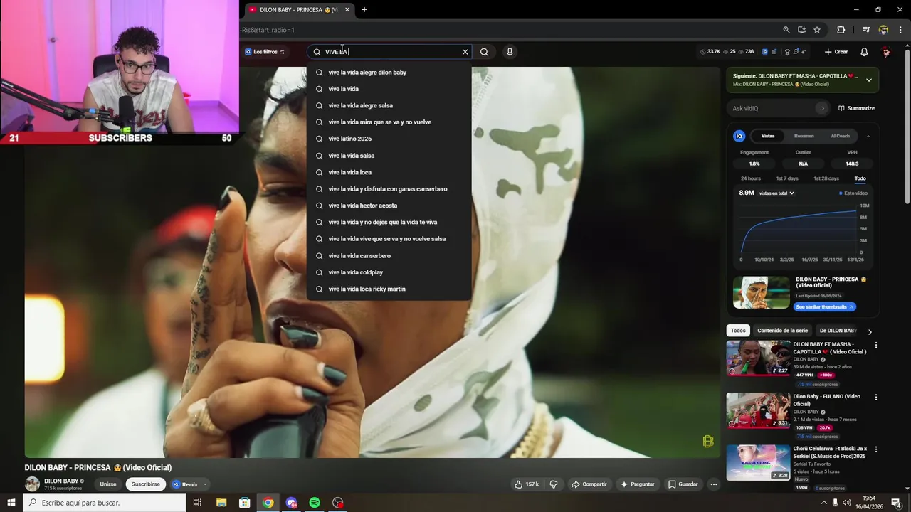Bookmark this page with star icon

point(817,30)
